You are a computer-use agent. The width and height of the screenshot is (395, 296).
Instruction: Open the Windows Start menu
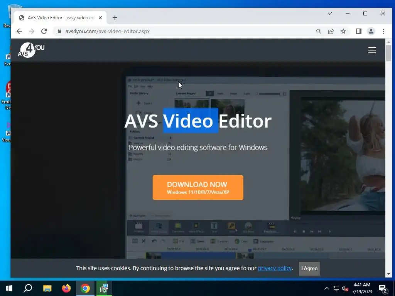[x=9, y=288]
